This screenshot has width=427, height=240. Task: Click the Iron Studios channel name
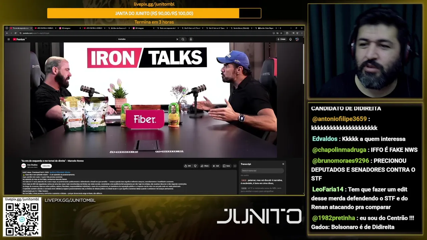[32, 165]
